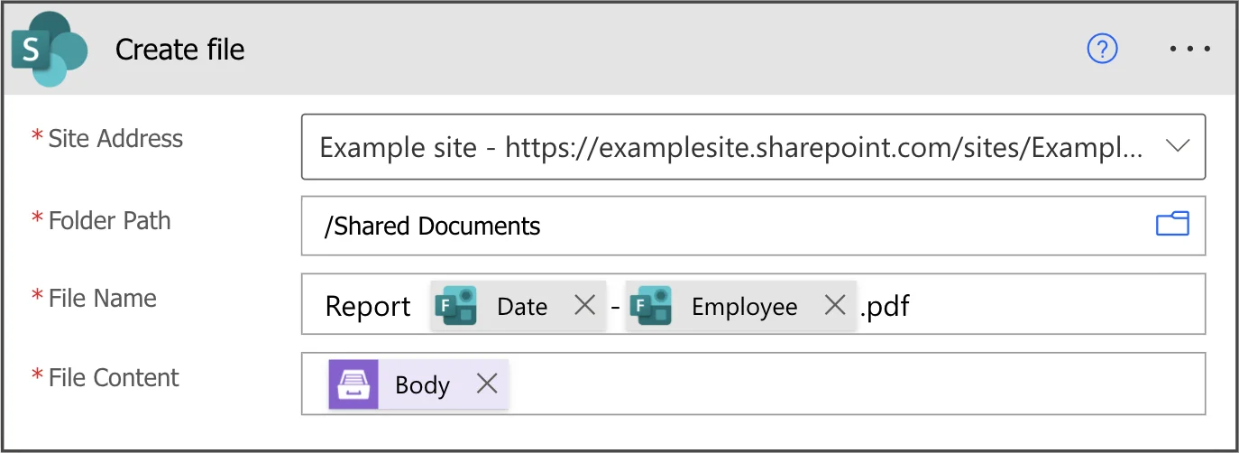This screenshot has height=453, width=1239.
Task: Click the 'Report' text in File Name
Action: [368, 307]
